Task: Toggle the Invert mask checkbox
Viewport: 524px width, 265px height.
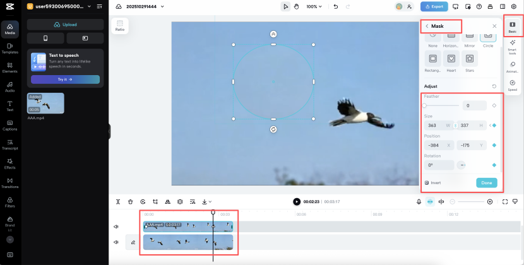Action: point(427,183)
